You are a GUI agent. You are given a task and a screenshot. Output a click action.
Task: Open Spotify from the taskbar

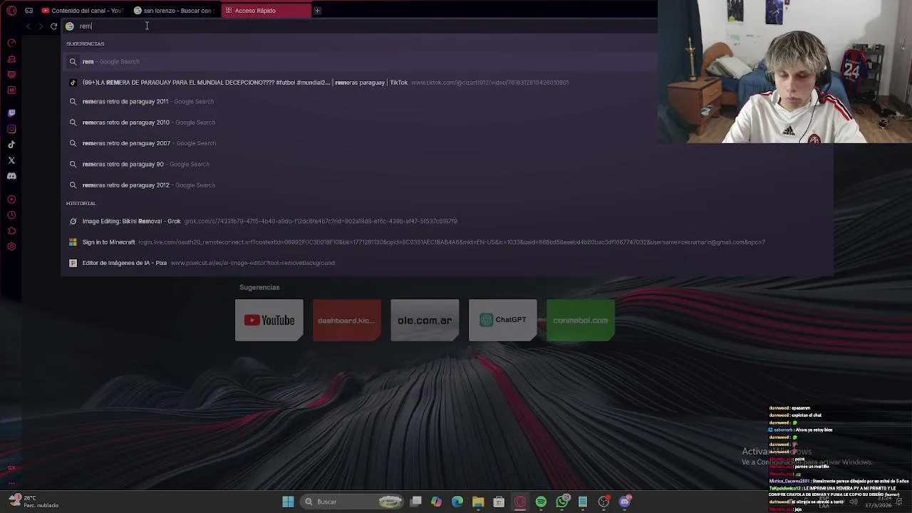541,502
